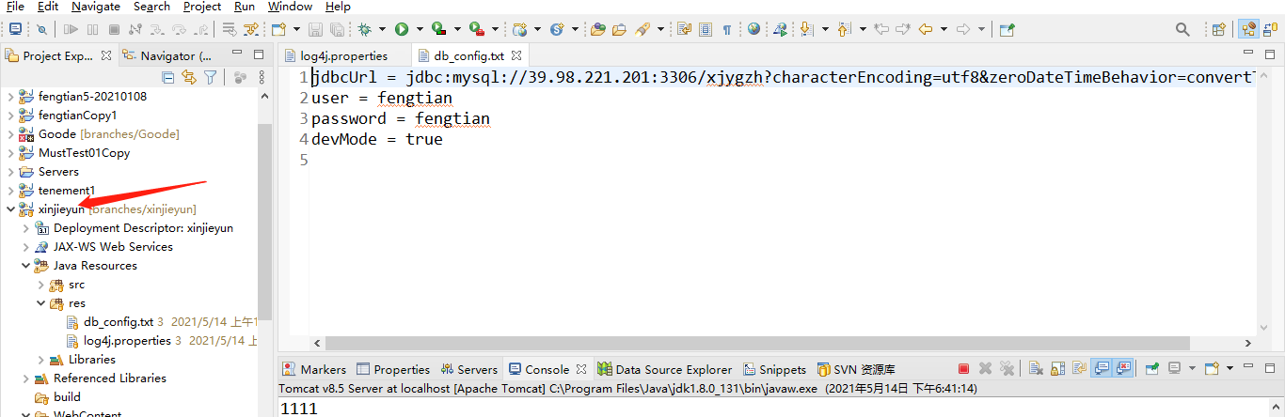Open the toolbar Search magnifier
Image resolution: width=1285 pixels, height=417 pixels.
tap(1182, 29)
